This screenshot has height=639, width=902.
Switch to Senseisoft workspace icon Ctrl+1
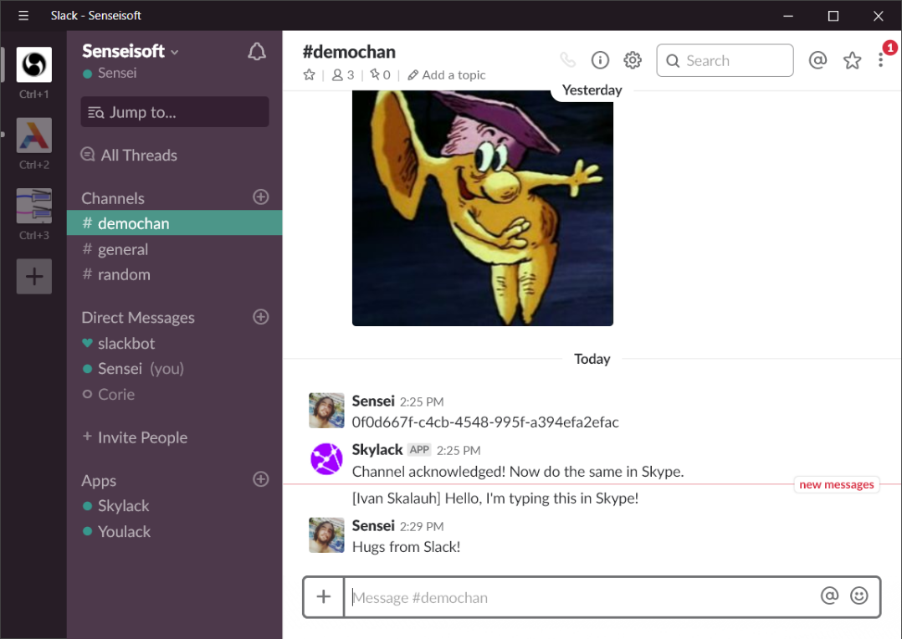34,64
